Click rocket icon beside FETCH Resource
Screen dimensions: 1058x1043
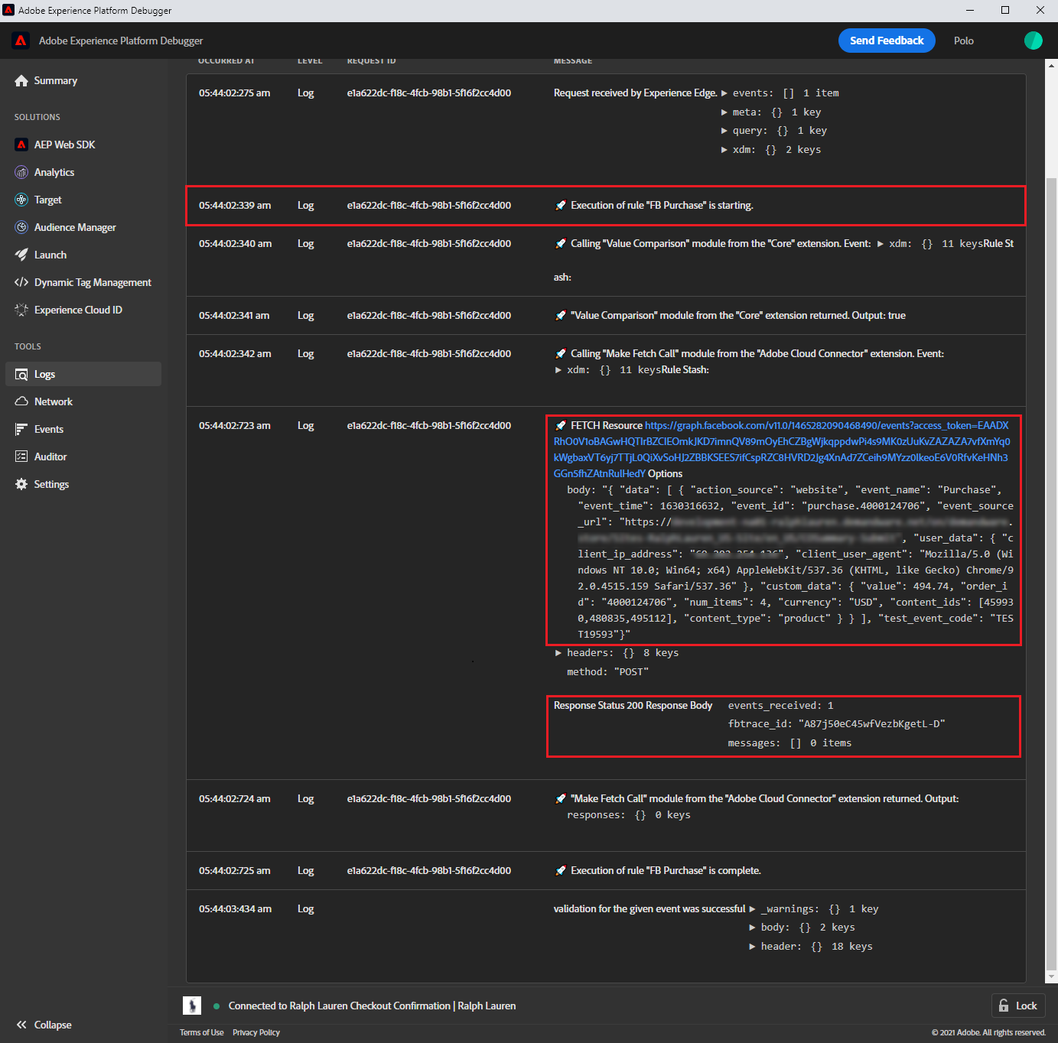pos(561,425)
